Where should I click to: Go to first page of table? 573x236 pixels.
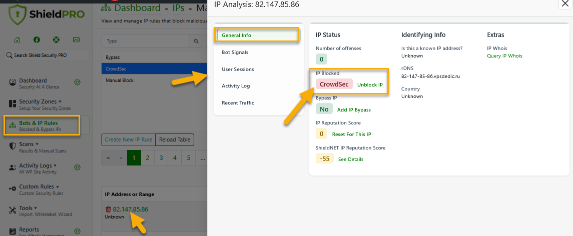pyautogui.click(x=108, y=158)
